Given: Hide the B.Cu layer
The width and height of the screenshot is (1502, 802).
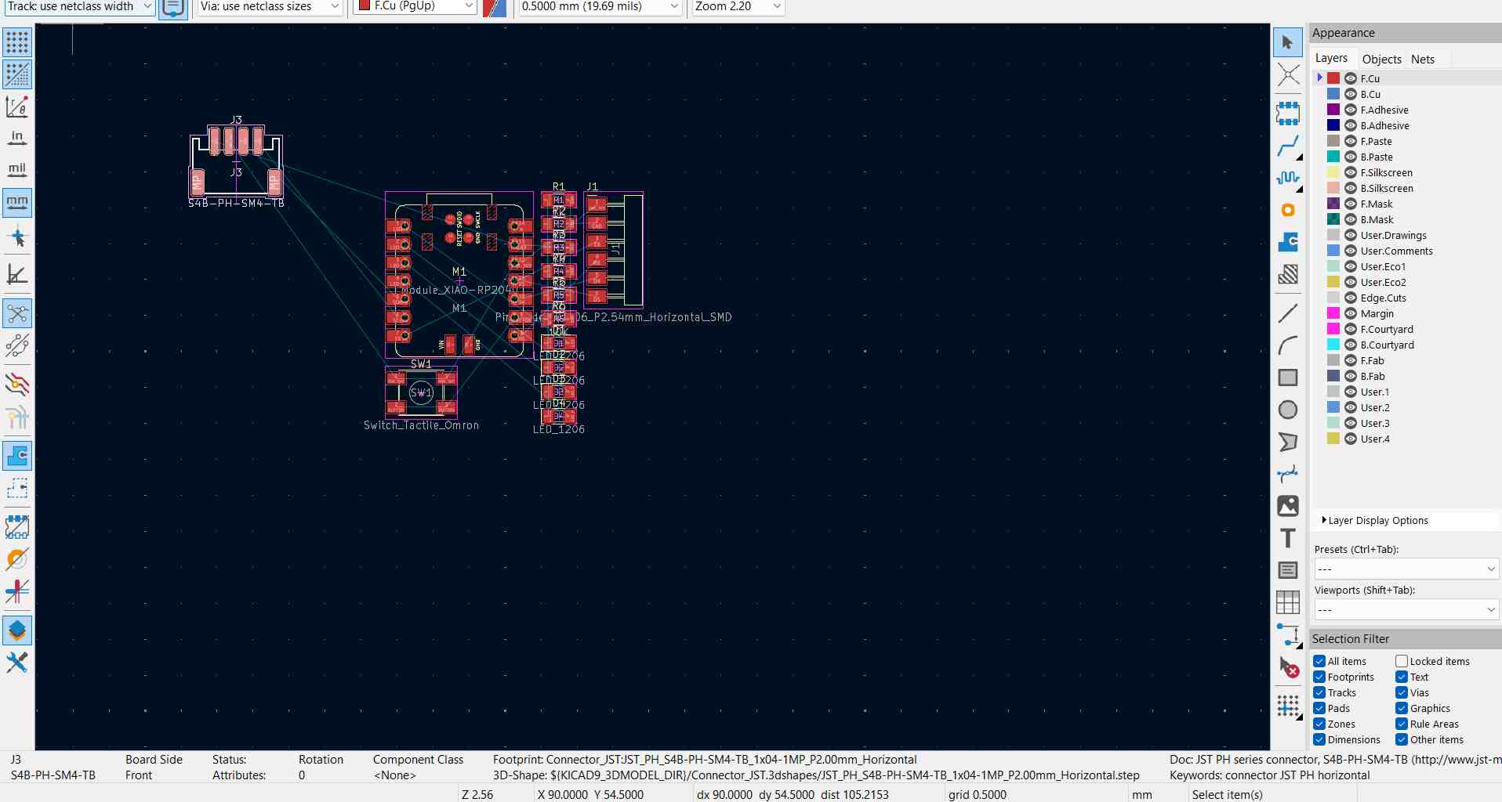Looking at the screenshot, I should (x=1351, y=94).
